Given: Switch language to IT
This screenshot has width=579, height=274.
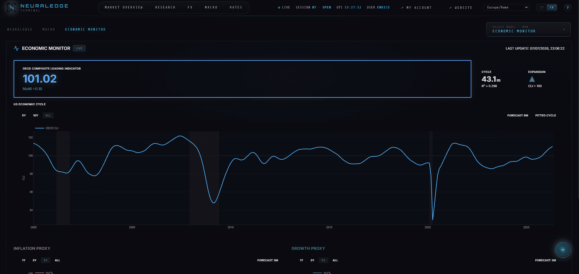Looking at the screenshot, I should (x=542, y=8).
